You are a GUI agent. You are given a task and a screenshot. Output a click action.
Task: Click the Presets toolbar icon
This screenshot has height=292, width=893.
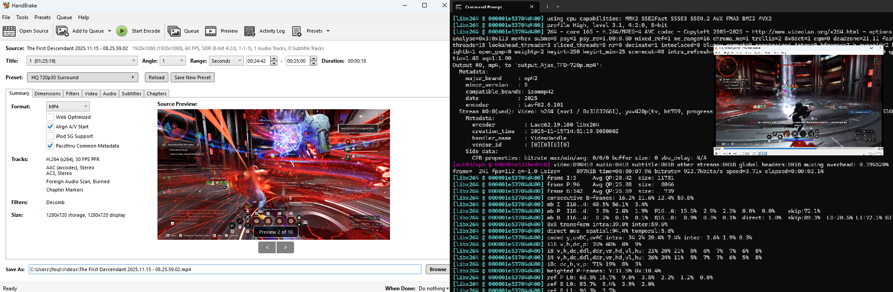[x=297, y=31]
